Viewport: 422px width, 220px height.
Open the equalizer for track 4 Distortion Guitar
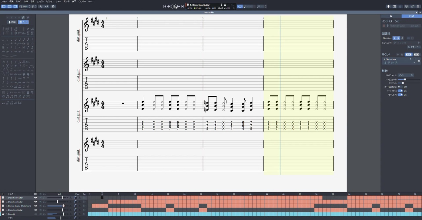click(84, 210)
